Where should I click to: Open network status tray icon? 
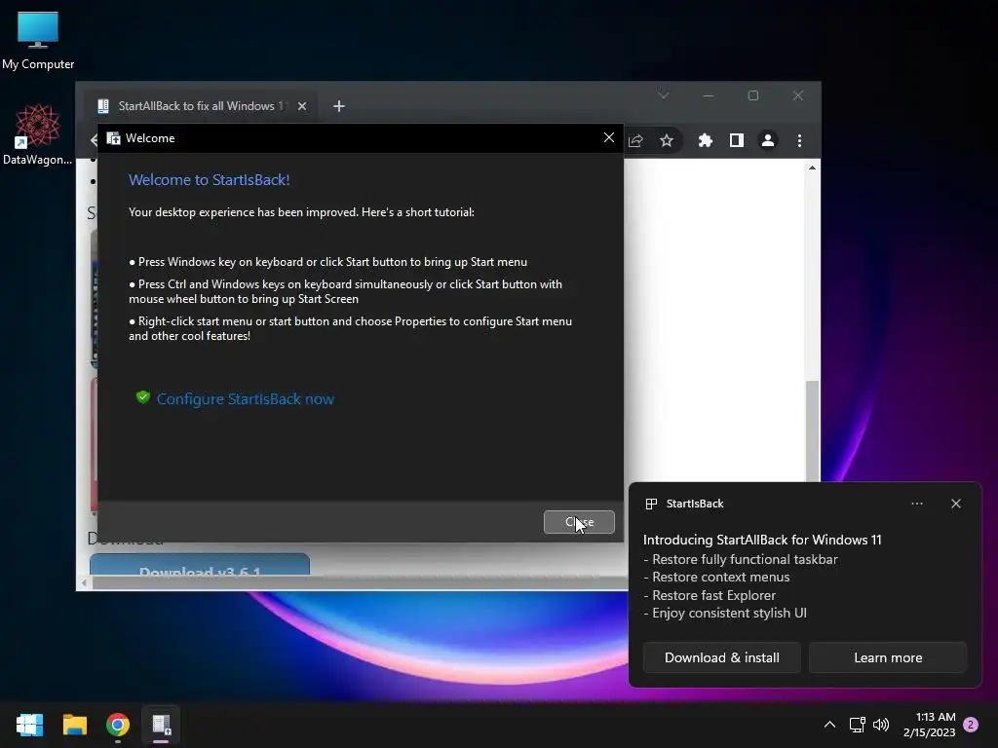pyautogui.click(x=857, y=725)
